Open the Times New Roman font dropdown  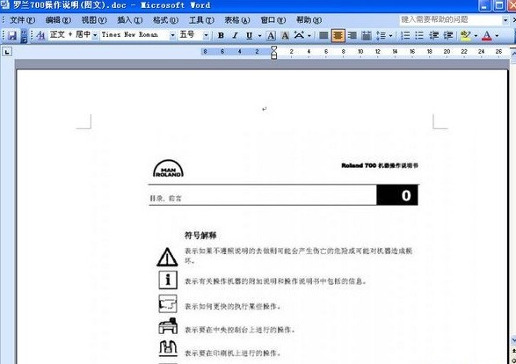[172, 35]
